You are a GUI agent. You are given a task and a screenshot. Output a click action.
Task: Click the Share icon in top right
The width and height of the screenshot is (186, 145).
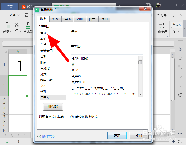point(158,15)
